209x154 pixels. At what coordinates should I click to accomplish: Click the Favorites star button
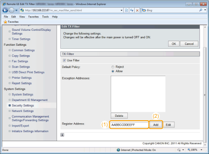11,22
